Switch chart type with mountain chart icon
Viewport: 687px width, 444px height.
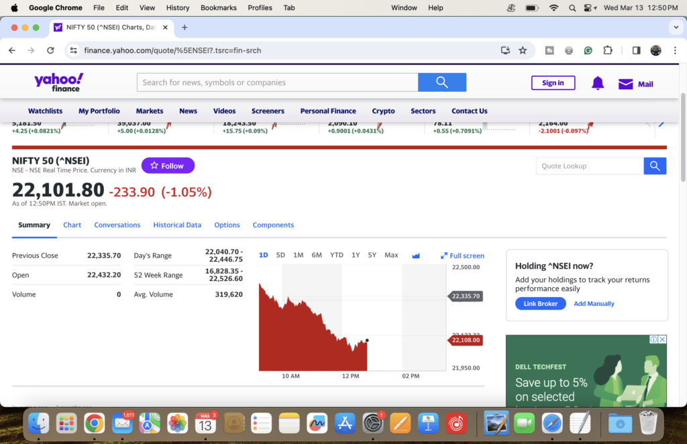(416, 256)
